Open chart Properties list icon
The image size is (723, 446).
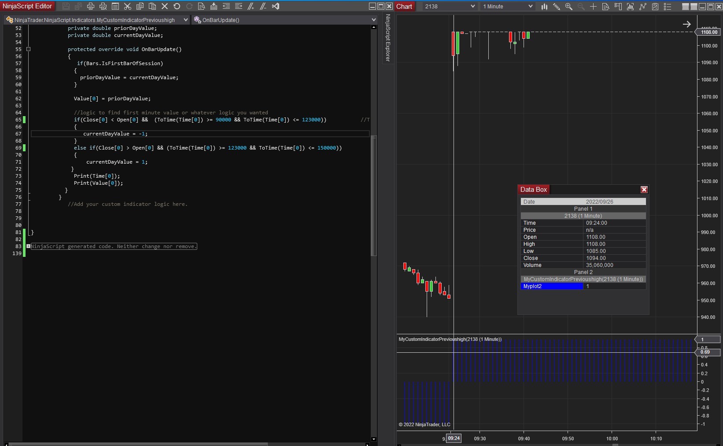(x=668, y=6)
